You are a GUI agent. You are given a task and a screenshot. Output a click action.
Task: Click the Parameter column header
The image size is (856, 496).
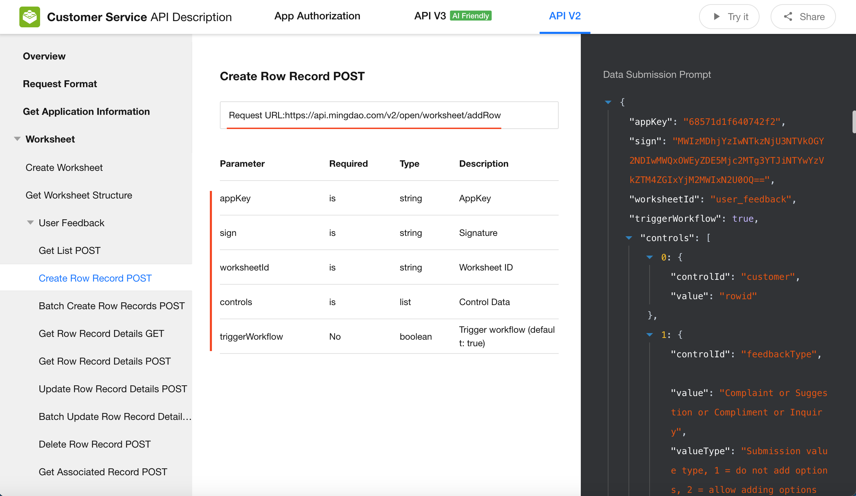point(242,164)
